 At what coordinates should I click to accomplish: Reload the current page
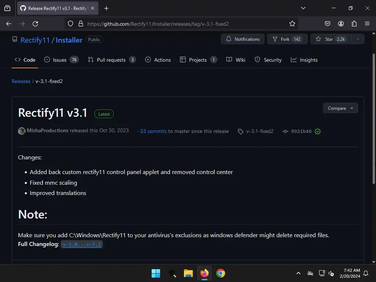point(35,24)
